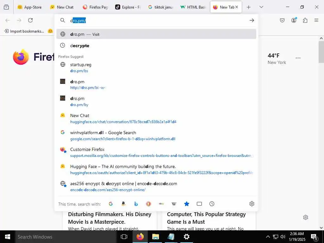Switch to tiktok janu Google tab
The height and width of the screenshot is (243, 324).
pyautogui.click(x=160, y=7)
